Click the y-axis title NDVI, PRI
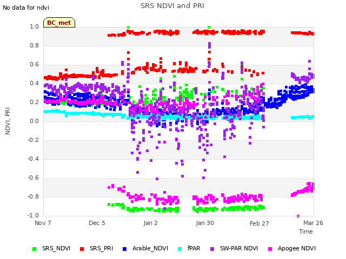Screen dimensions: 346x259 pos(8,121)
